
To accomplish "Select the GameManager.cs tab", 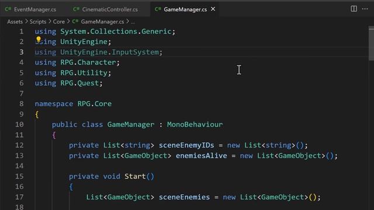I will pyautogui.click(x=185, y=9).
